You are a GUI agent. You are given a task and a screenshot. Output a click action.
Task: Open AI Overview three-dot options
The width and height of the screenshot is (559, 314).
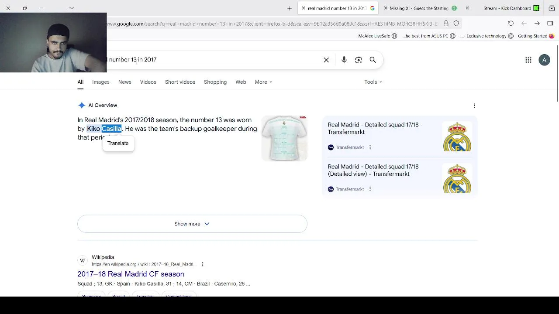(x=475, y=106)
